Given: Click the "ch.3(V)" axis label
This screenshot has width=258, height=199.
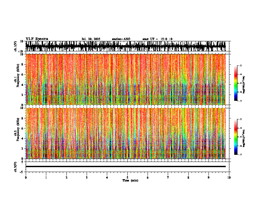Looking at the screenshot, I should click(x=16, y=167).
